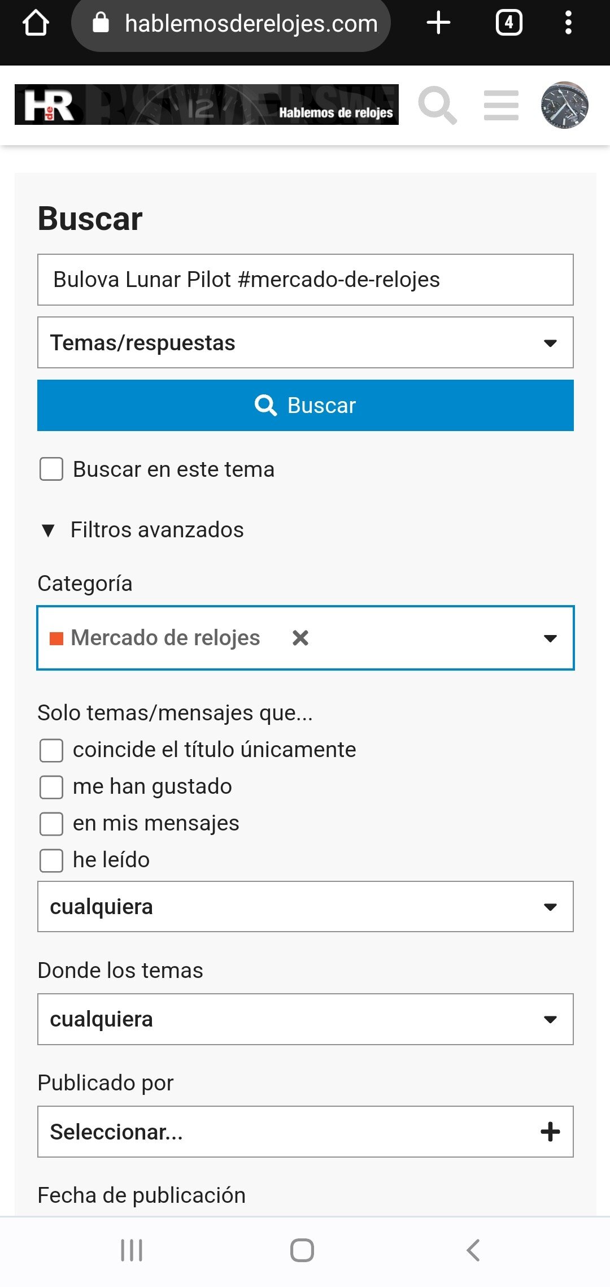610x1287 pixels.
Task: Tap the magnifier search icon in header
Action: (x=437, y=105)
